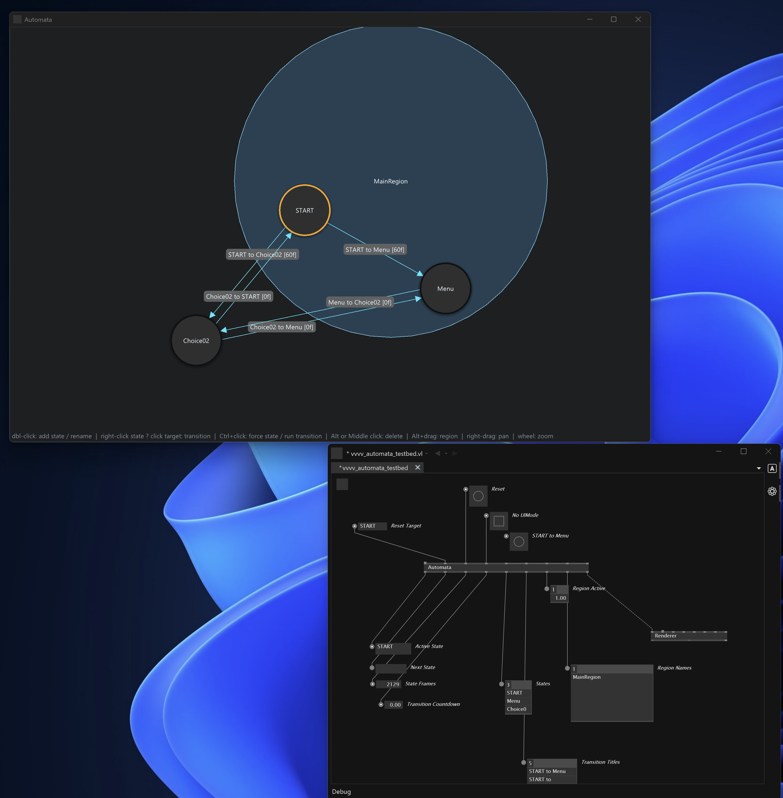
Task: Click the forward navigation arrow in the title bar
Action: pyautogui.click(x=454, y=453)
